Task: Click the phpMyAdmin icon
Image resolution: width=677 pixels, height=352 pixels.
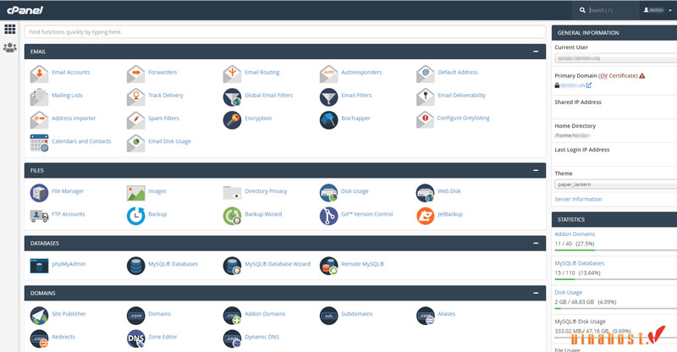Action: [39, 266]
